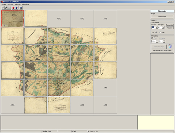Screen dimensions: 175x133
Task: Select empty grid cell A01C
Action: click(x=59, y=19)
